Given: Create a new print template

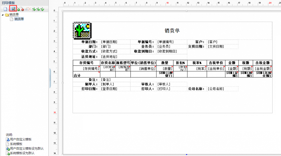Looking at the screenshot, I should coord(5,9).
